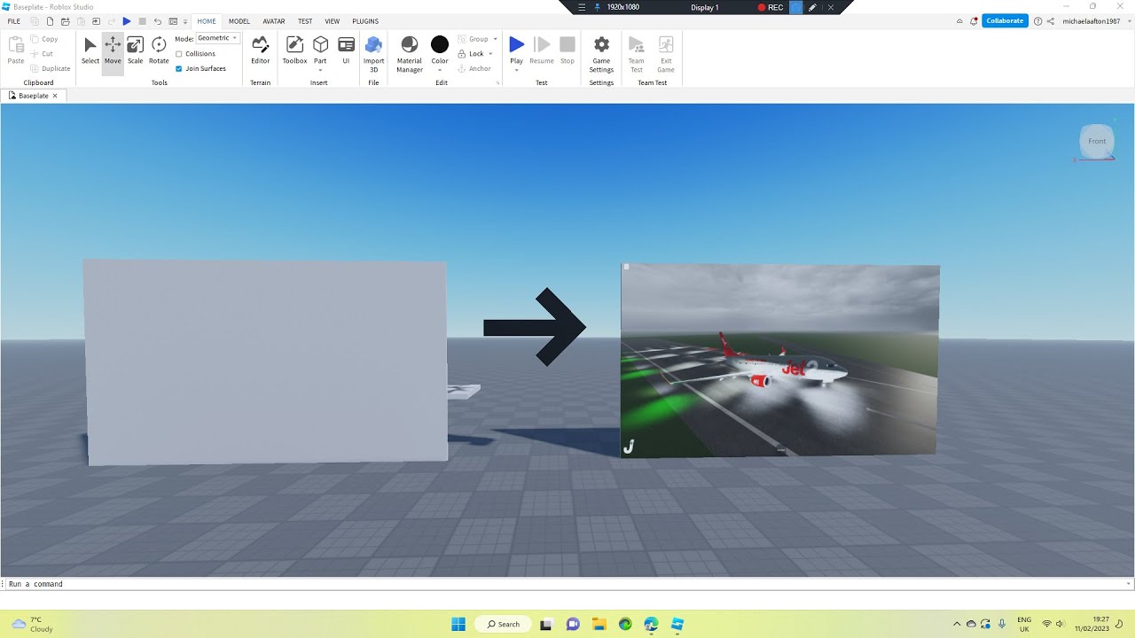This screenshot has width=1135, height=638.
Task: Click the black Color swatch
Action: (440, 44)
